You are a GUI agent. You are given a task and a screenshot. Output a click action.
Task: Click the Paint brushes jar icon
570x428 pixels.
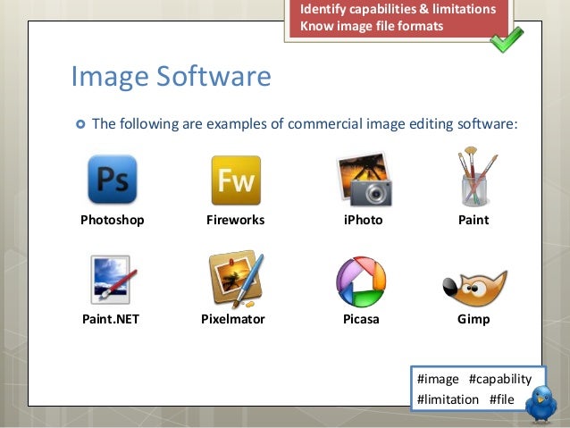pyautogui.click(x=476, y=176)
